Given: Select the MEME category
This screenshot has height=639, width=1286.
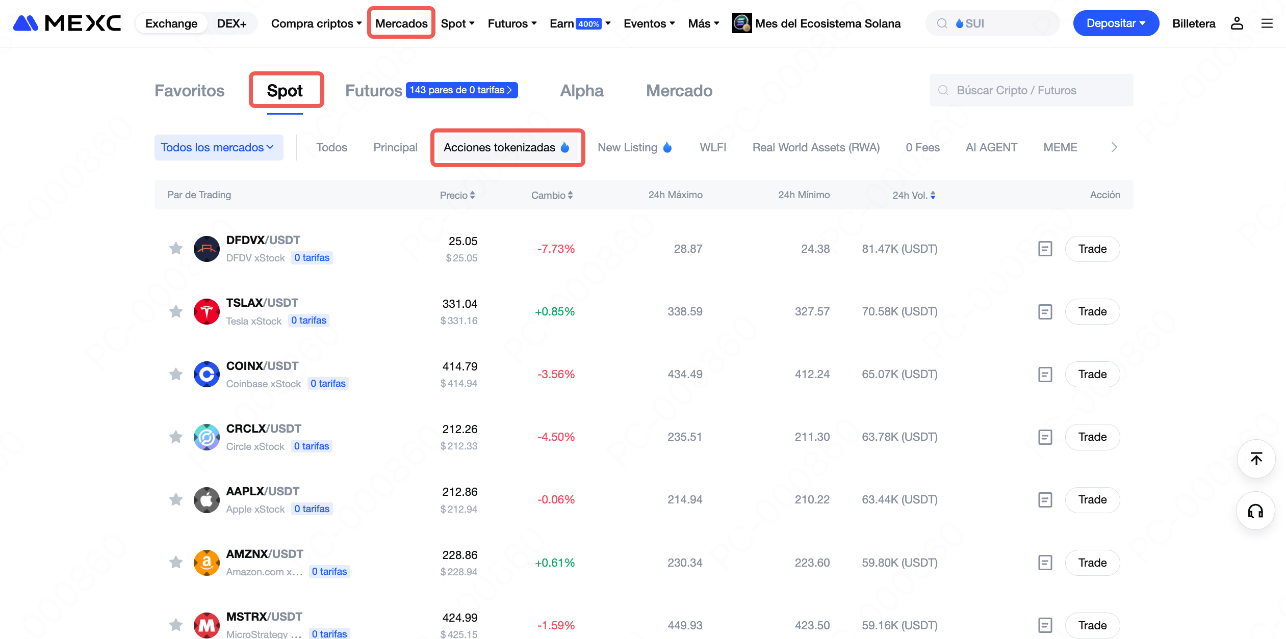Looking at the screenshot, I should [1060, 147].
